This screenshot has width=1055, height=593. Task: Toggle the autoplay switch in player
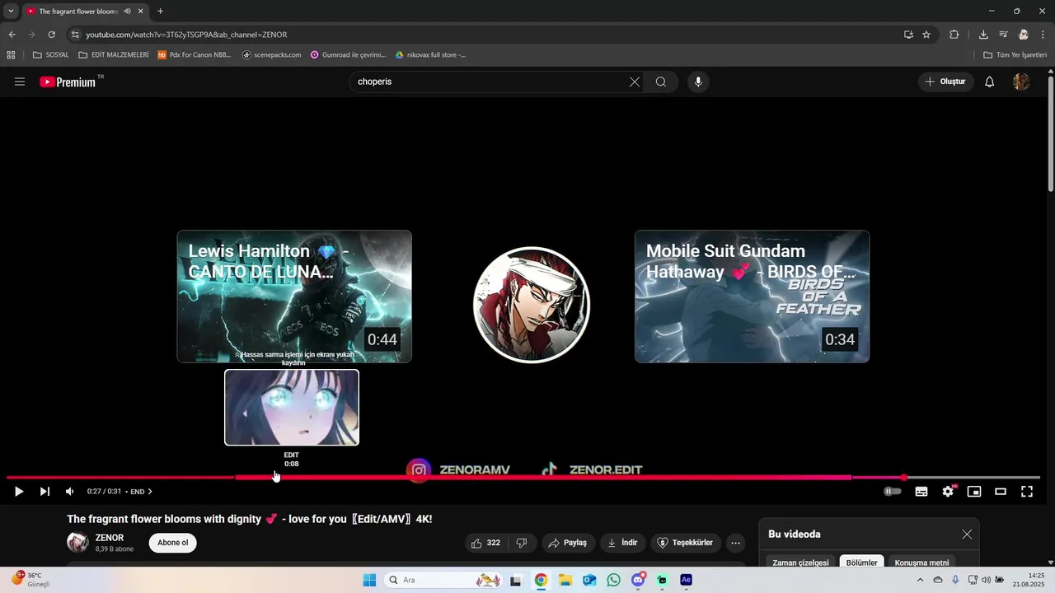coord(893,492)
